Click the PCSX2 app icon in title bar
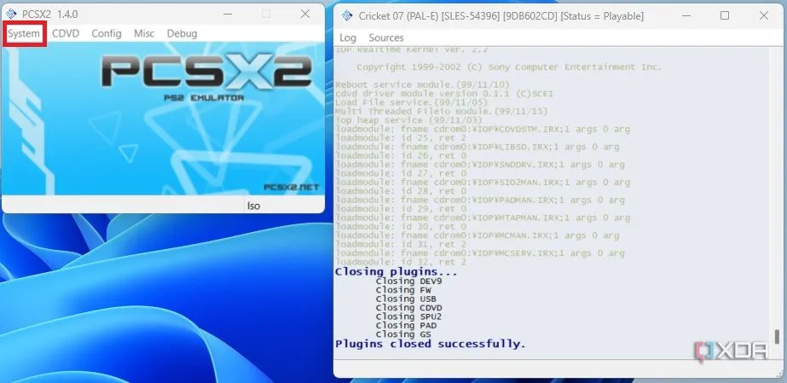This screenshot has height=383, width=787. tap(12, 15)
